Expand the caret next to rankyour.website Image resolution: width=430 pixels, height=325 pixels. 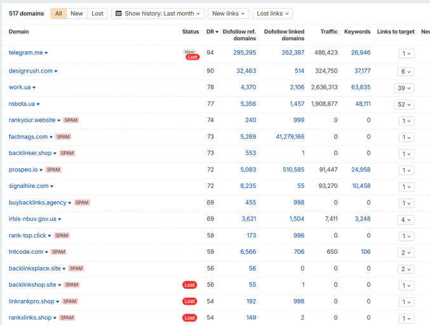(58, 121)
